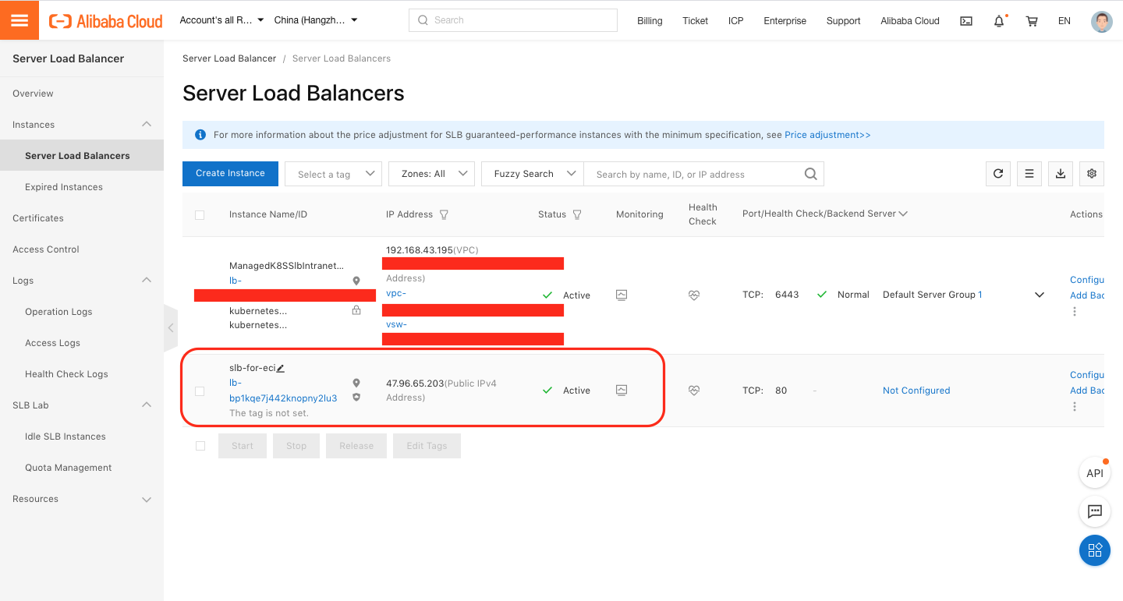
Task: Open more actions dots for slb-for-eci
Action: [x=1075, y=406]
